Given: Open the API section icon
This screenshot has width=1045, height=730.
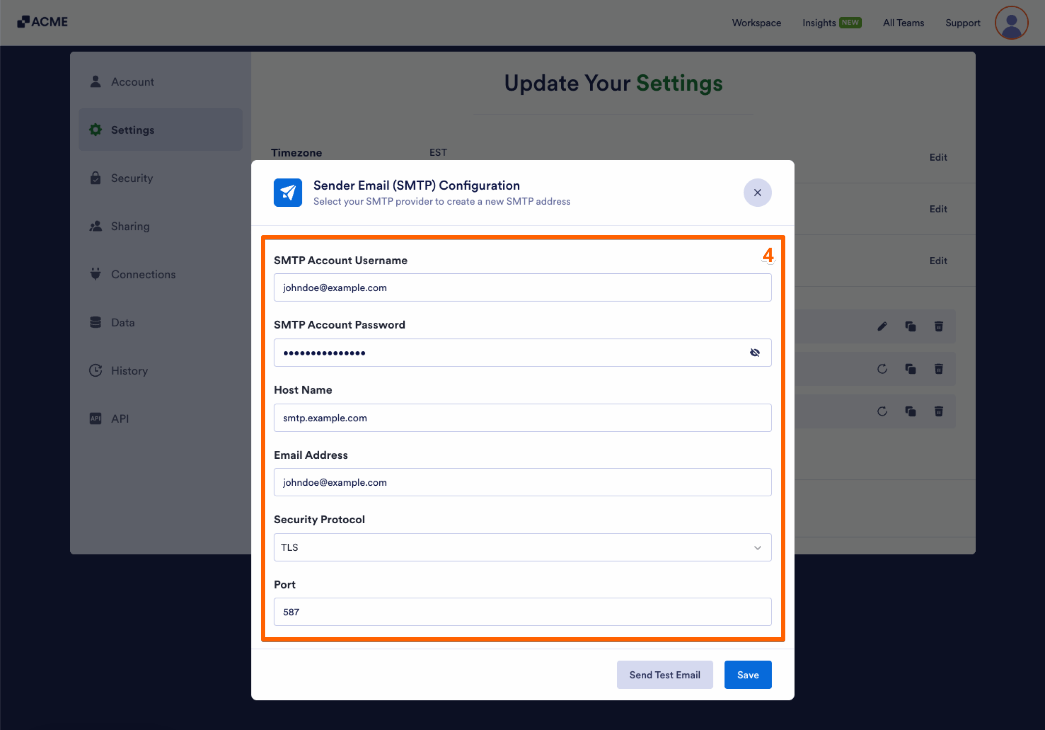Looking at the screenshot, I should [96, 418].
